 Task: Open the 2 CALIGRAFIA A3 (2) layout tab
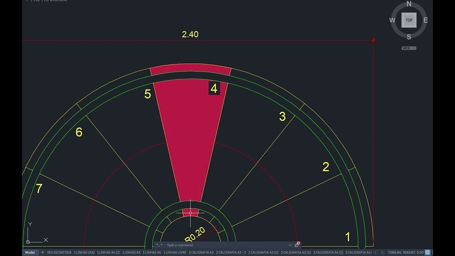263,252
